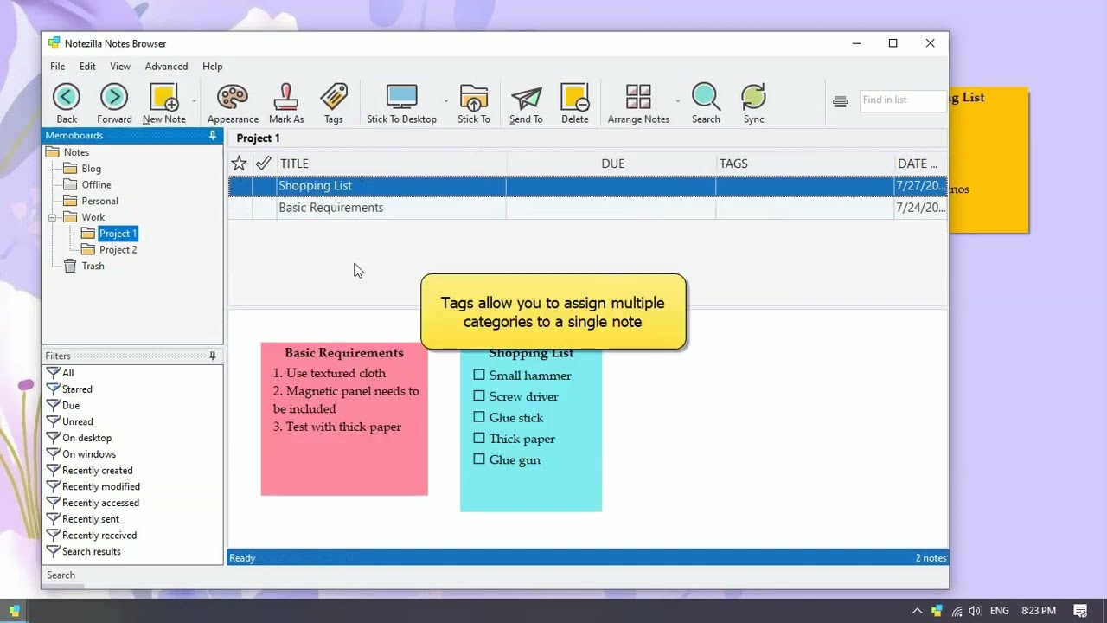Open the network status tray icon
The height and width of the screenshot is (623, 1107).
coord(957,611)
